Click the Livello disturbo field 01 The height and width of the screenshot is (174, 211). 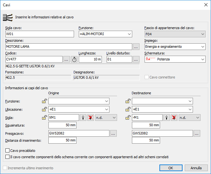tap(119, 59)
